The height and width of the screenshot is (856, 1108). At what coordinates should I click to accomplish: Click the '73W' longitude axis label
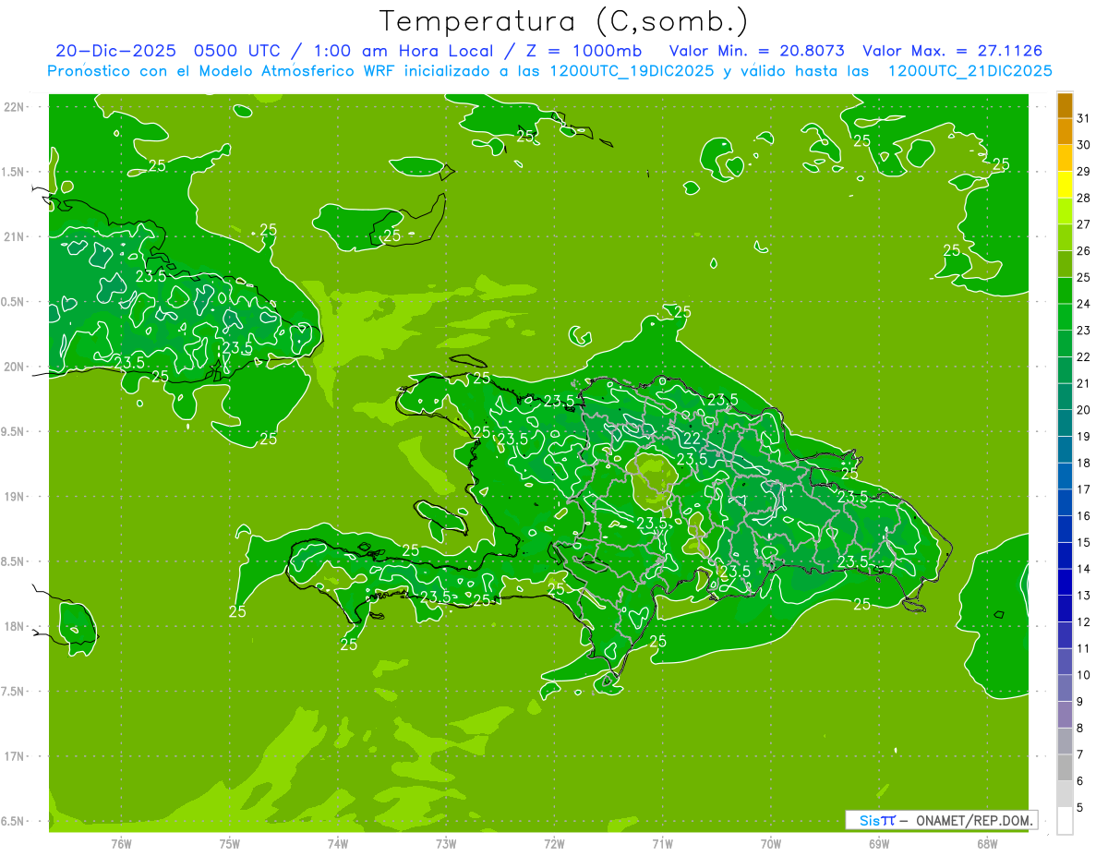coord(446,843)
